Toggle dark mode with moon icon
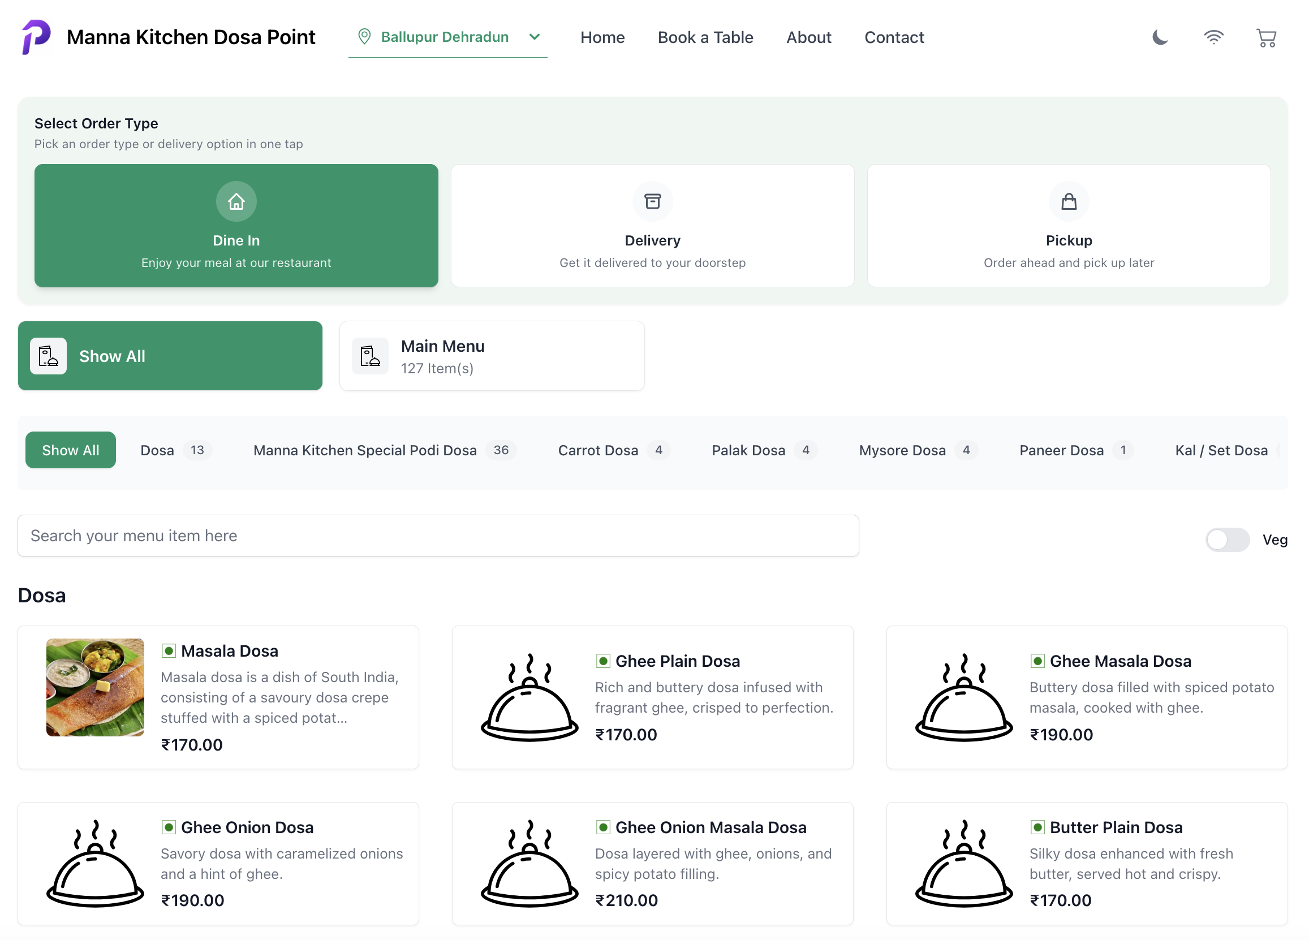The image size is (1309, 940). pos(1160,37)
